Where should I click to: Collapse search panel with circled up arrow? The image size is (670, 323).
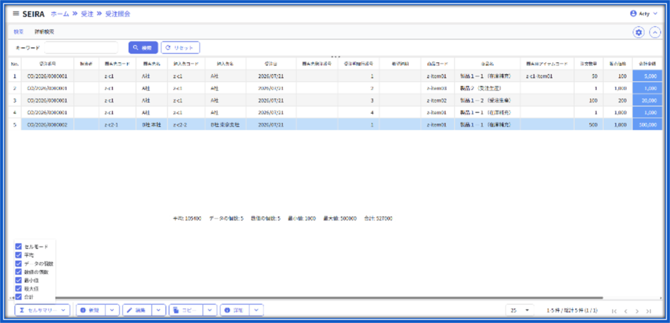tap(655, 33)
